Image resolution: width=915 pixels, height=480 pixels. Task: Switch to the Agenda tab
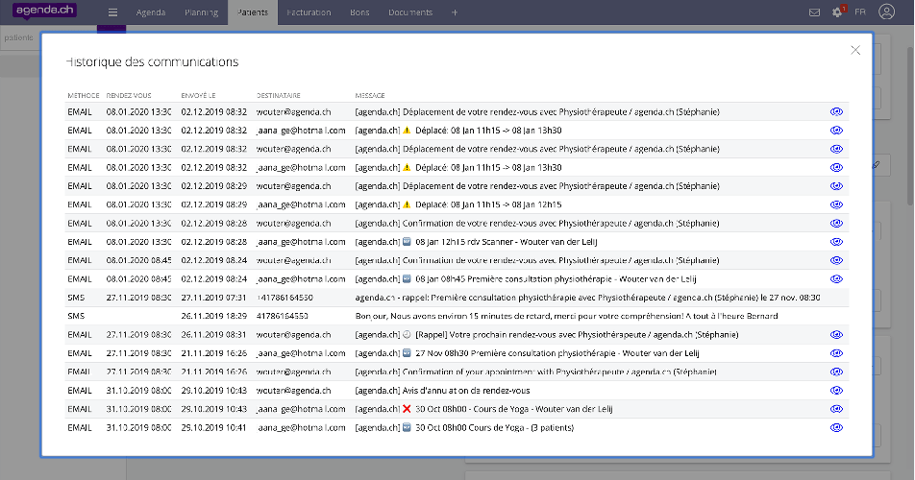tap(149, 12)
